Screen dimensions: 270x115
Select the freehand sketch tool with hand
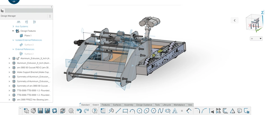pyautogui.click(x=111, y=111)
